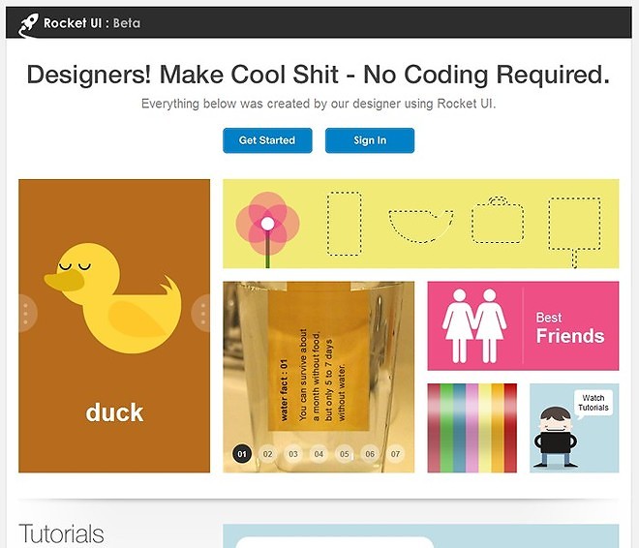Image resolution: width=639 pixels, height=548 pixels.
Task: Click the Rocket UI rocket logo
Action: coord(28,25)
